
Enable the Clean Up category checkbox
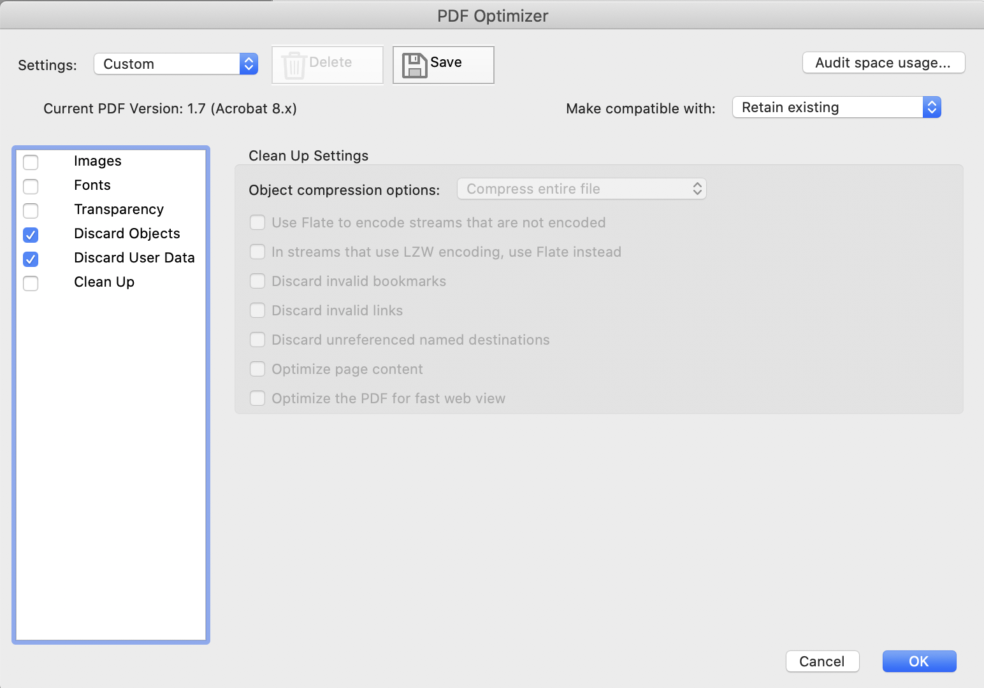pyautogui.click(x=30, y=283)
